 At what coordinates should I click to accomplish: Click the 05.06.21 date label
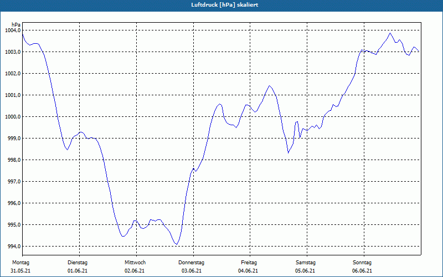305,271
